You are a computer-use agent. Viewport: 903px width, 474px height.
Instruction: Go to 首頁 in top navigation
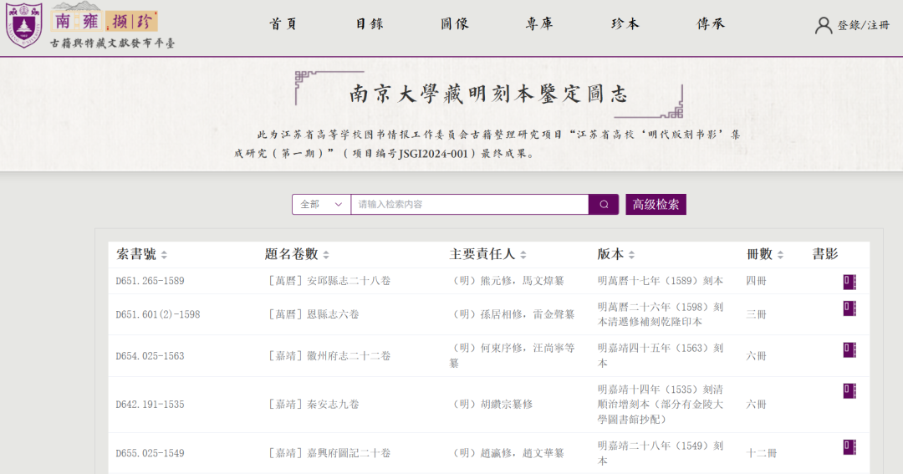pos(283,23)
